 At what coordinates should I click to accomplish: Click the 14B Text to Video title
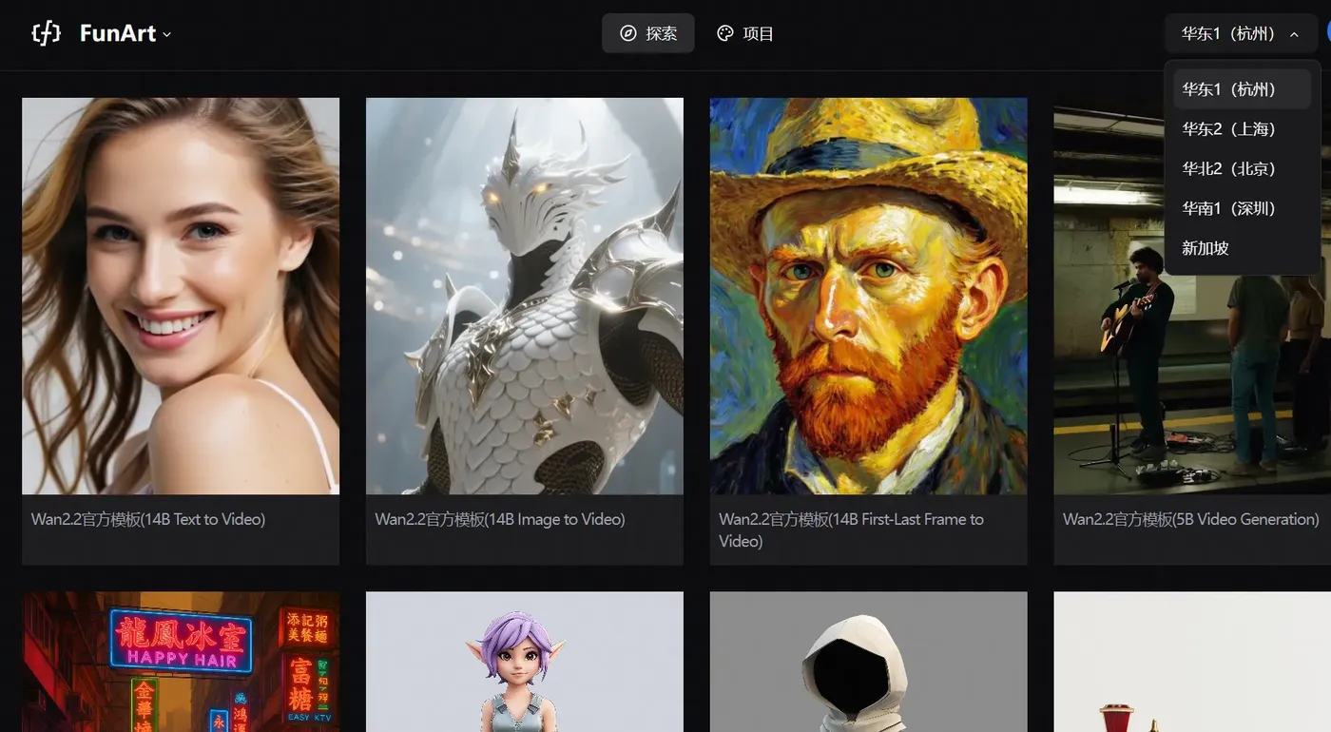[148, 520]
